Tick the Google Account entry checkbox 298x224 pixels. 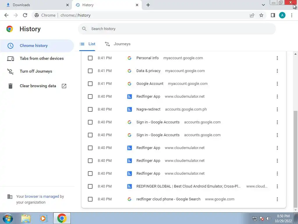point(90,84)
